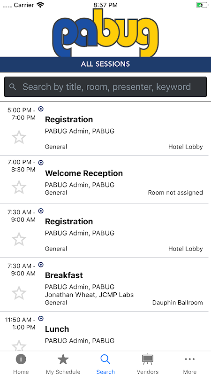Toggle star for Welcome Reception
This screenshot has height=376, width=211.
(19, 187)
